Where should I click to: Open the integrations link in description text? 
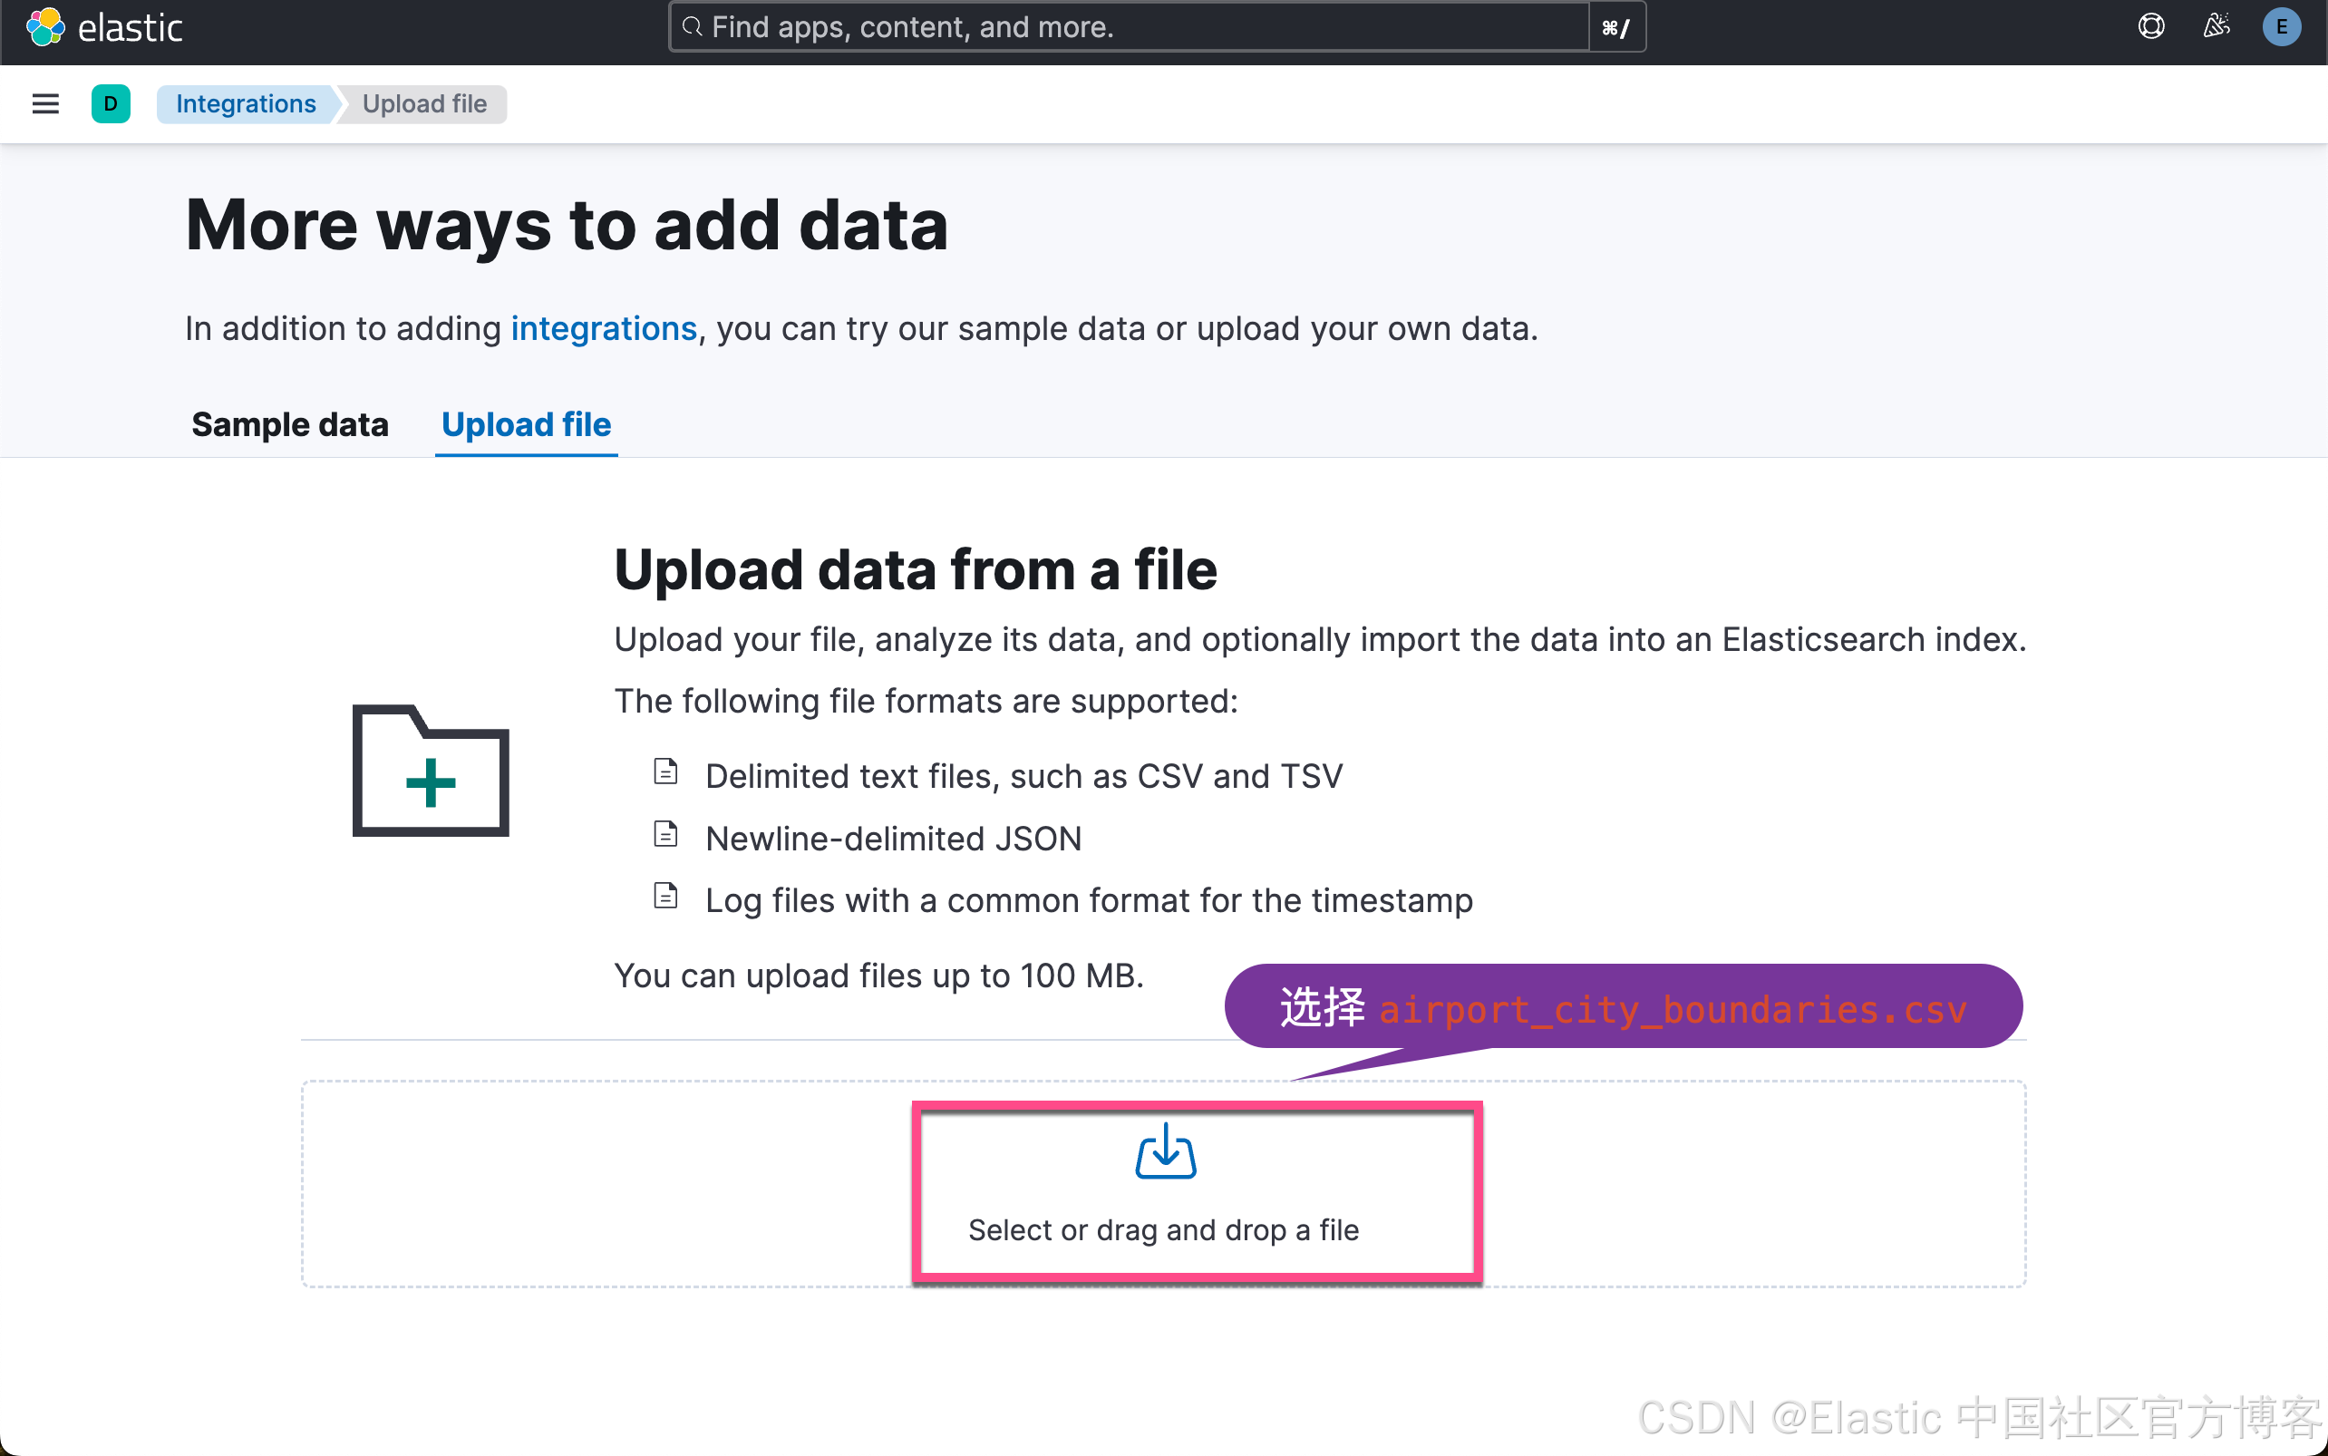(604, 328)
